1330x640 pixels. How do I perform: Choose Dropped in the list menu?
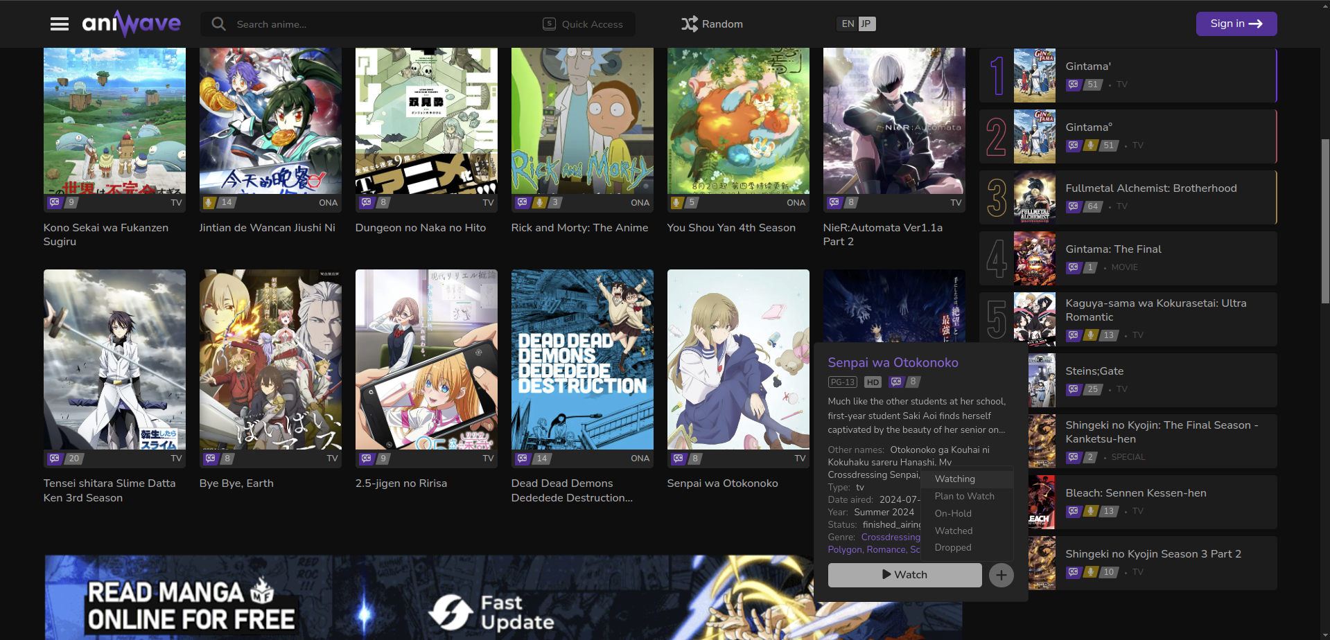tap(967, 548)
